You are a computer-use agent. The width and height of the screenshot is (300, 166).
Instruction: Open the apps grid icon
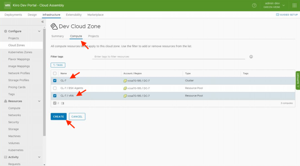tap(294, 5)
